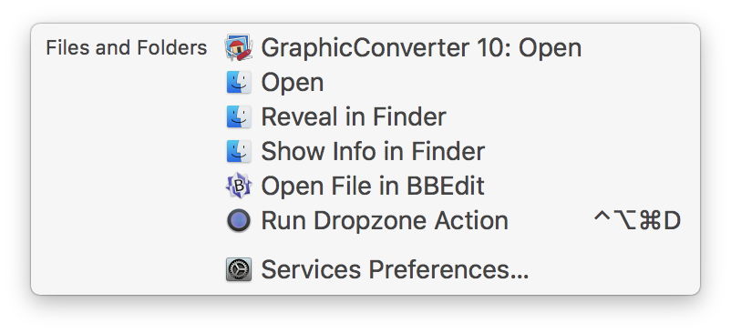Click the BBEdit app icon
The height and width of the screenshot is (333, 731).
[x=239, y=186]
